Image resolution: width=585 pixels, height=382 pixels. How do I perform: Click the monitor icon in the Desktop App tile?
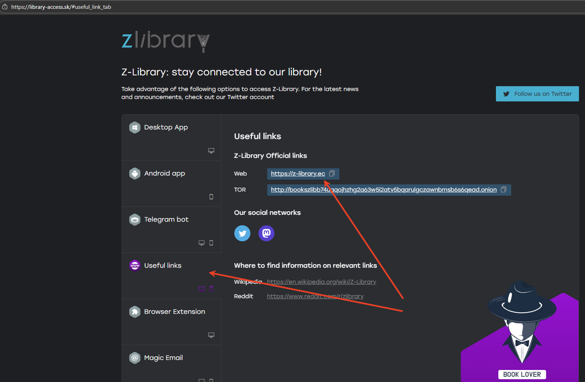point(211,150)
